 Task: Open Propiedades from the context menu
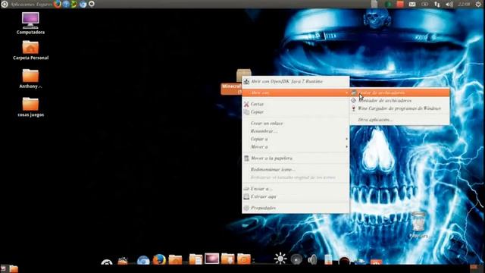pyautogui.click(x=296, y=208)
